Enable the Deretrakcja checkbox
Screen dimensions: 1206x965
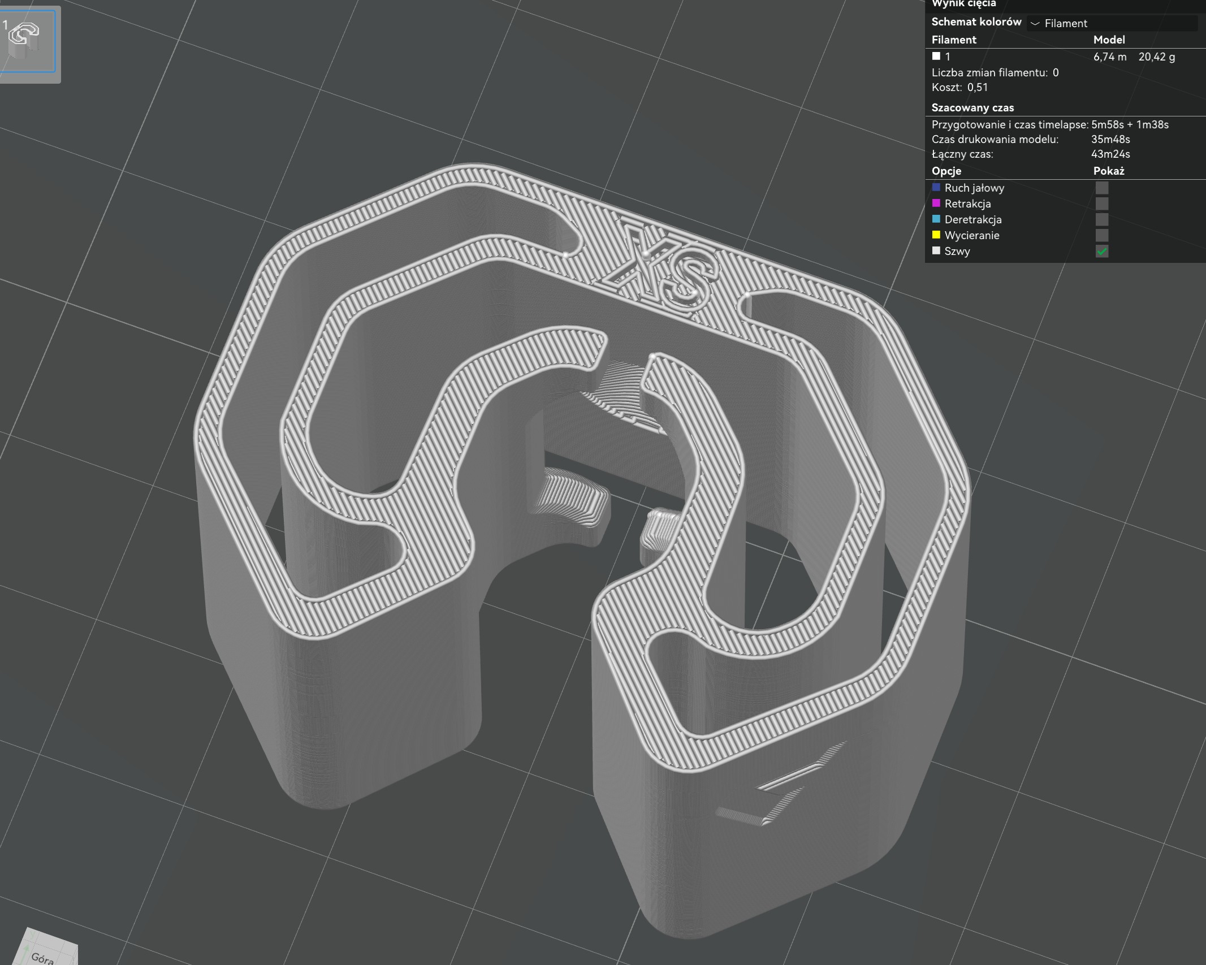click(1102, 219)
